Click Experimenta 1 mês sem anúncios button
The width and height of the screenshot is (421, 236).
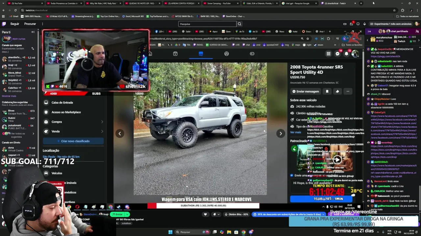tap(390, 24)
